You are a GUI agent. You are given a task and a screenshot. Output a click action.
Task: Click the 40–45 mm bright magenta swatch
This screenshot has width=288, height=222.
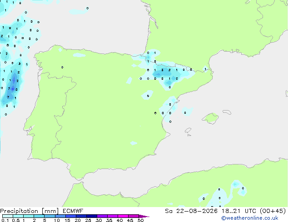pos(123,216)
